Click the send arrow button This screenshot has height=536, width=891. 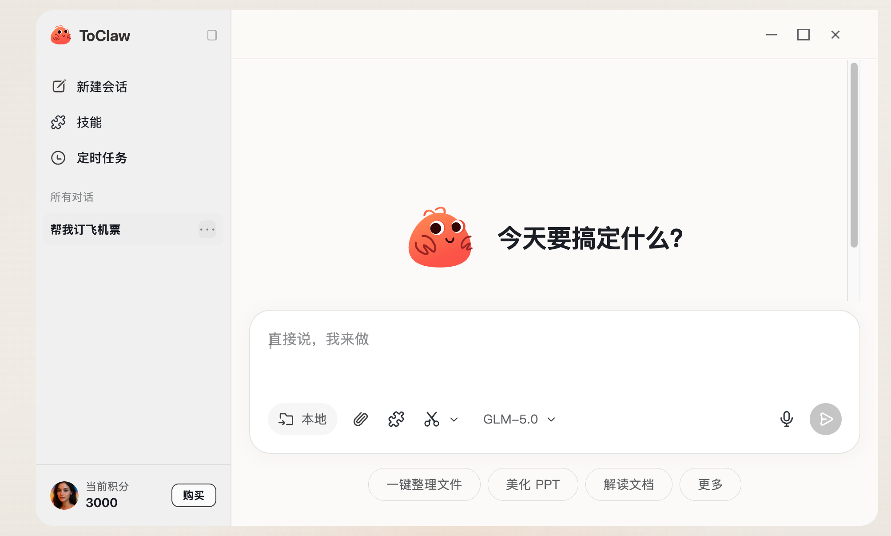coord(826,419)
